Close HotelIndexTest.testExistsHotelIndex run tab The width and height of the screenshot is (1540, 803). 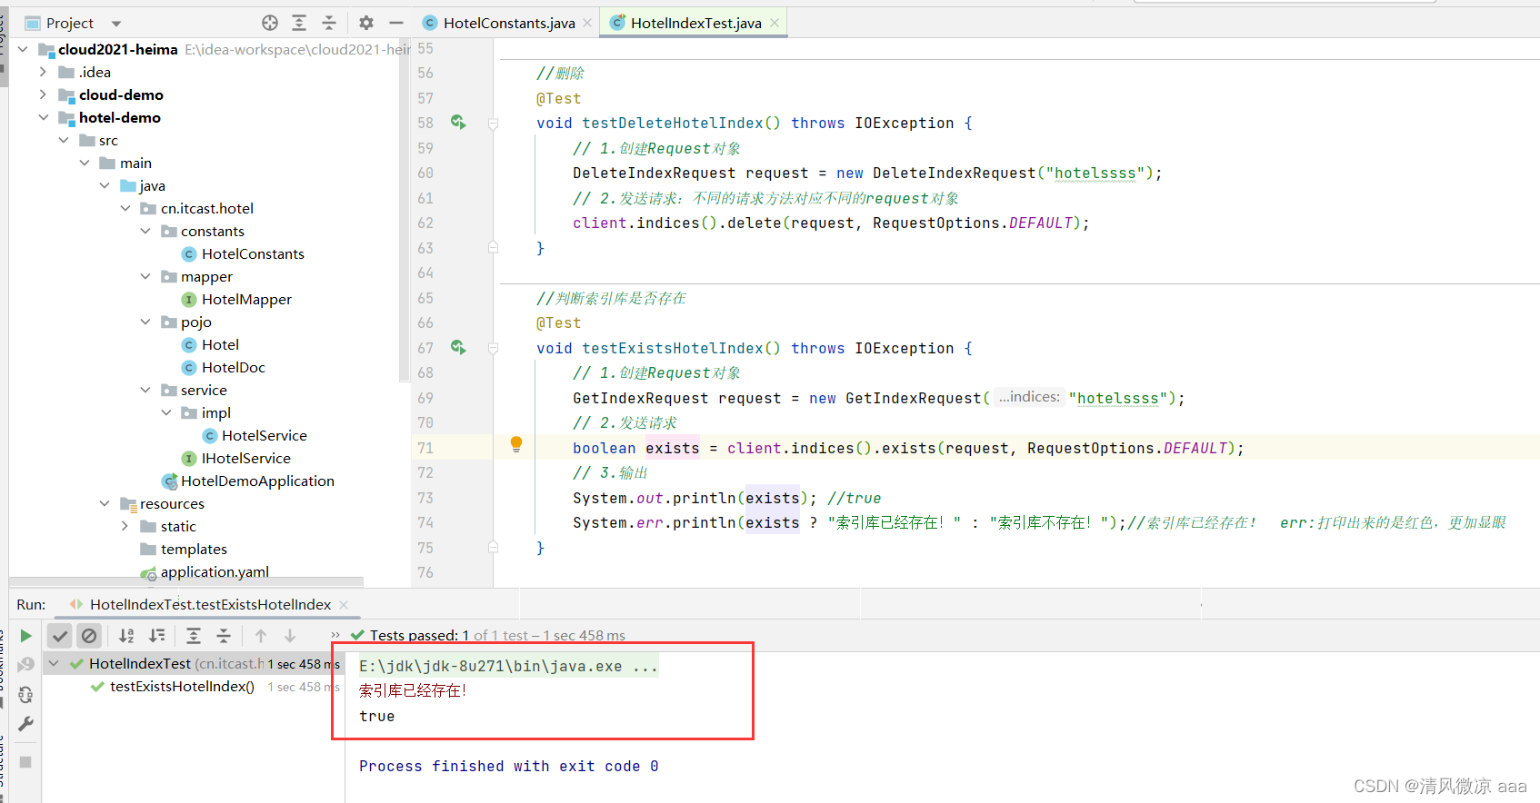(344, 604)
